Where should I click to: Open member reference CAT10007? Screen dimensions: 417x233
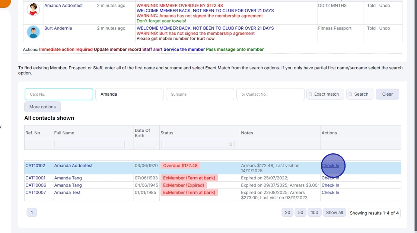pos(35,192)
